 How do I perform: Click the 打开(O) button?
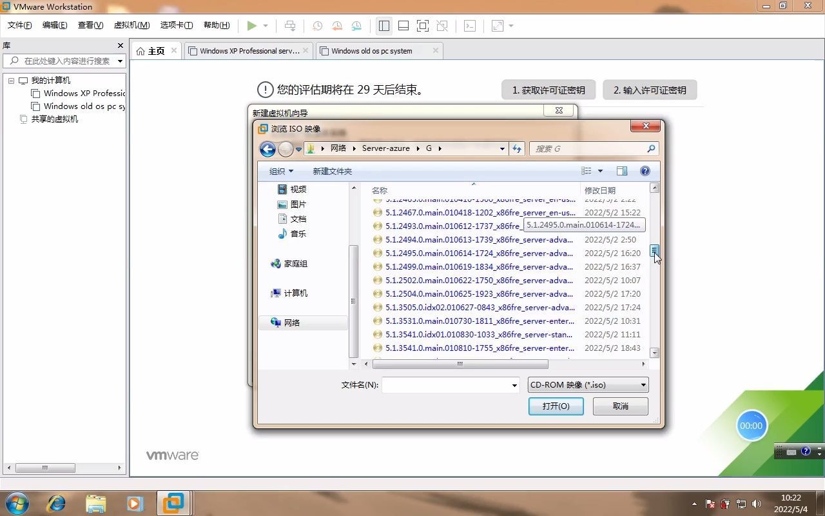click(556, 406)
